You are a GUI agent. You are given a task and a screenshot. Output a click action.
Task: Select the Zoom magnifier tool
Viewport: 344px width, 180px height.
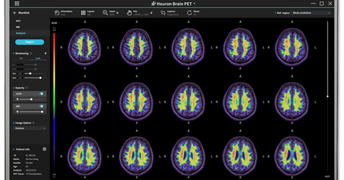pyautogui.click(x=105, y=12)
